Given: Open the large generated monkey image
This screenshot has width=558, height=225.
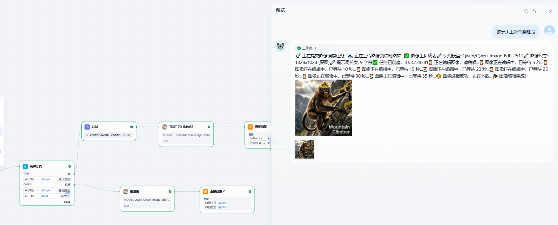Looking at the screenshot, I should tap(323, 108).
